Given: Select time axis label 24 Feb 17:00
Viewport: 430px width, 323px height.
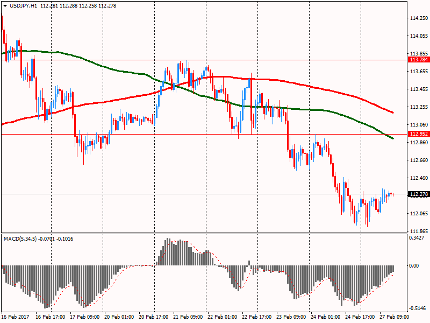Looking at the screenshot, I should click(x=360, y=317).
